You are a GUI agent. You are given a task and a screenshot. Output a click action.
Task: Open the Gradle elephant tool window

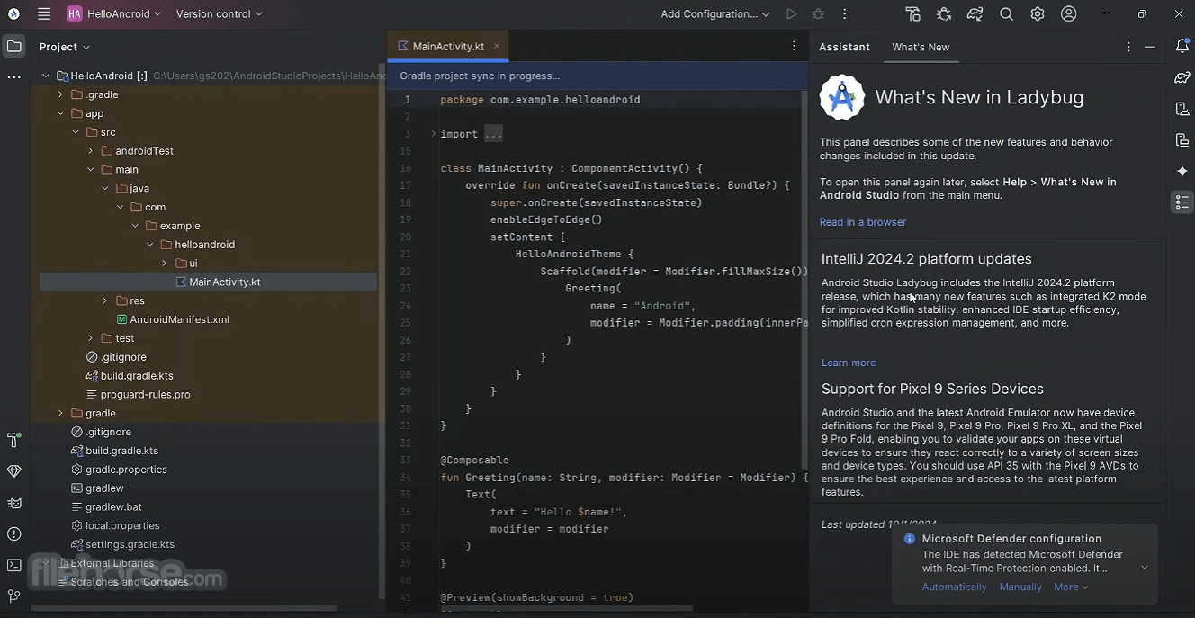tap(1182, 77)
